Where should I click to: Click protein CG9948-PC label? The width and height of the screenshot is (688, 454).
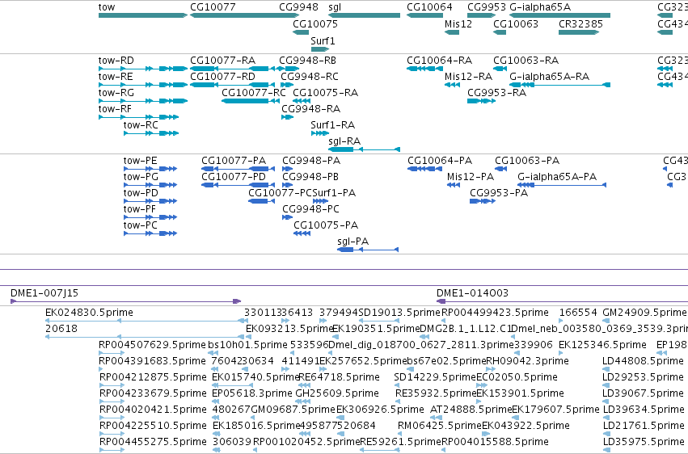click(311, 209)
